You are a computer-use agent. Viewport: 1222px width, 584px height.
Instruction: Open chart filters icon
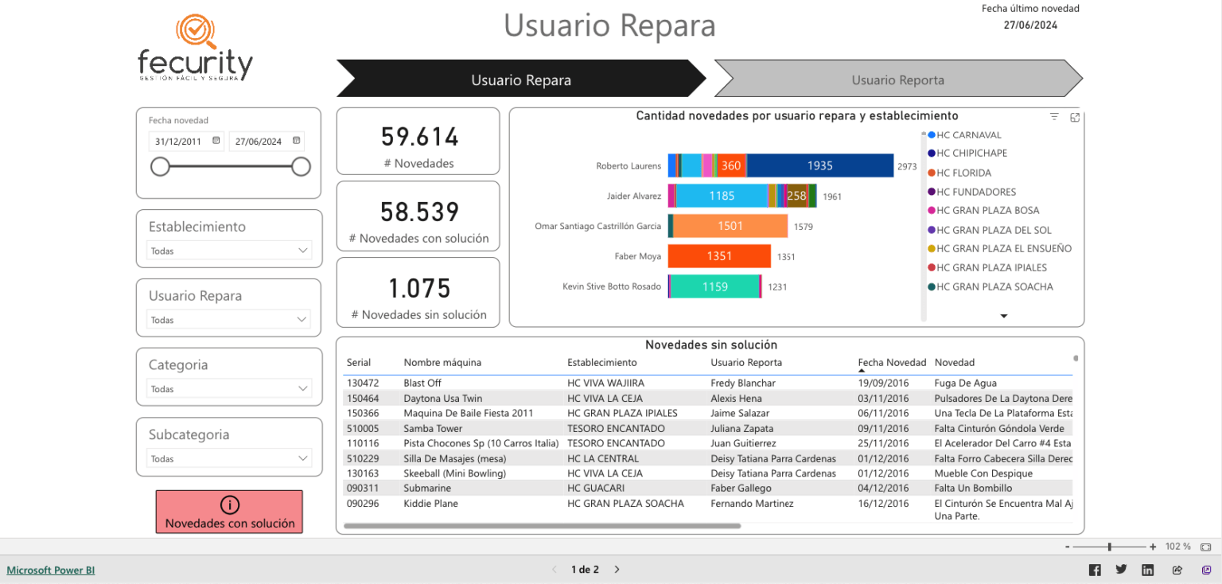click(x=1054, y=117)
